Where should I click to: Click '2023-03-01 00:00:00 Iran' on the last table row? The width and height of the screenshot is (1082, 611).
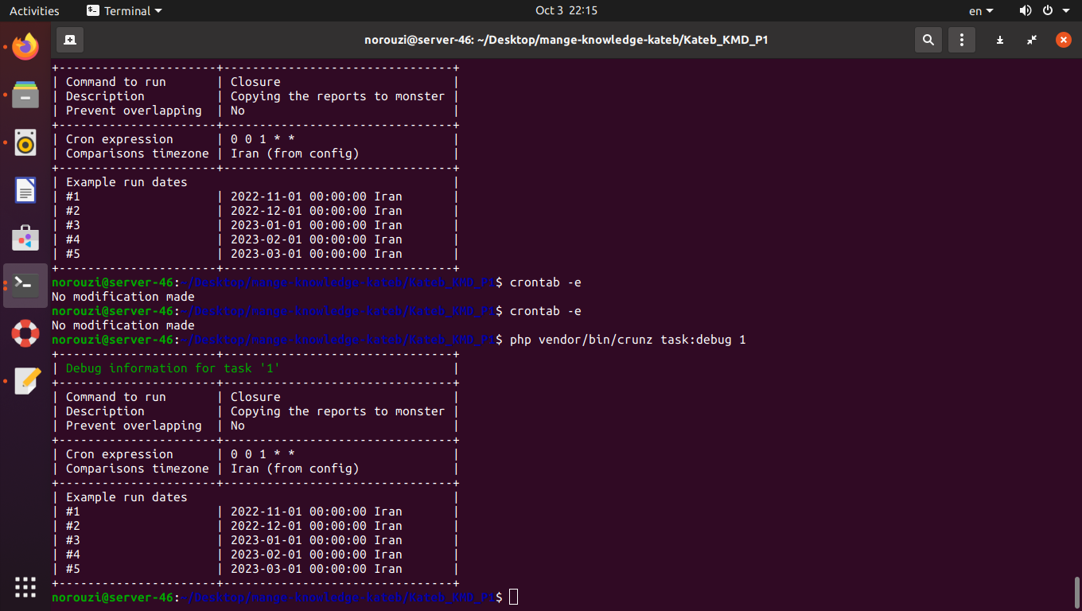point(316,569)
